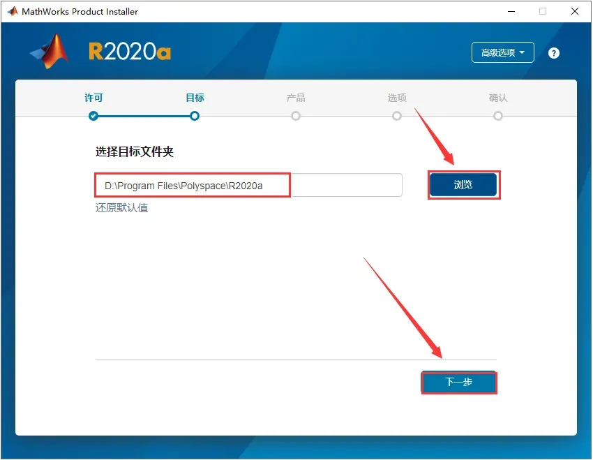593x460 pixels.
Task: Click the step circle under 选项
Action: tap(397, 116)
